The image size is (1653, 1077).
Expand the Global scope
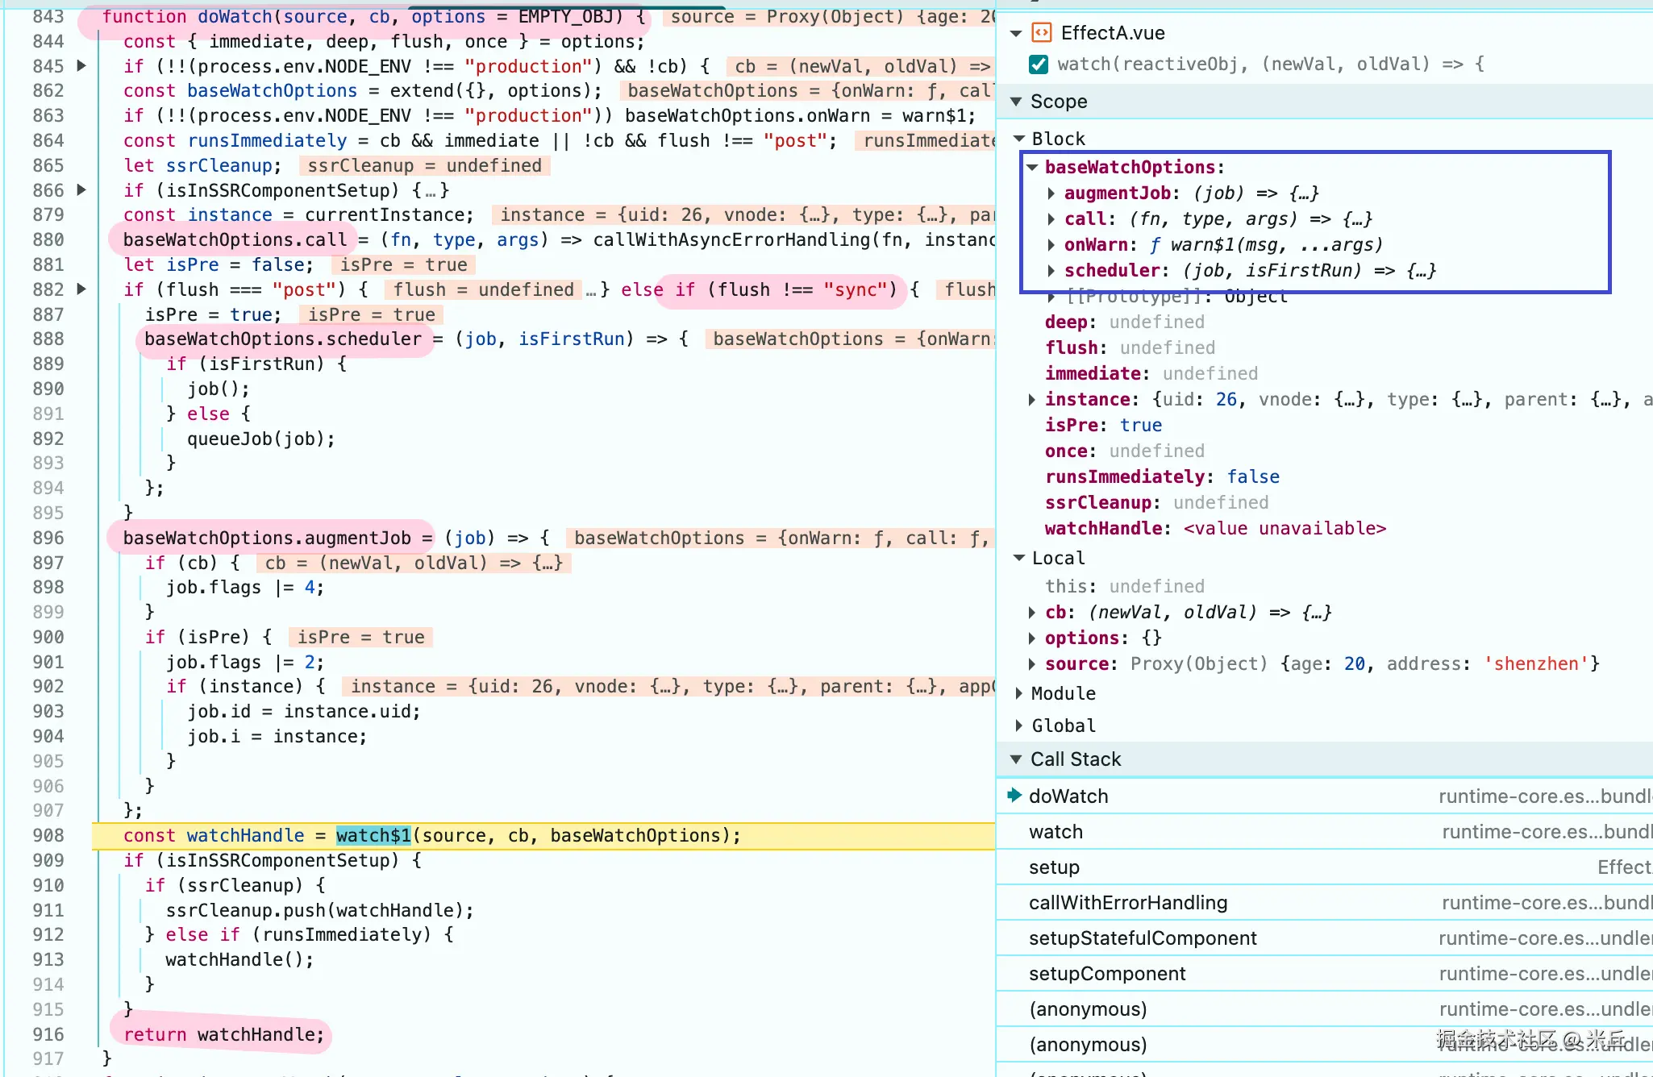[x=1018, y=726]
